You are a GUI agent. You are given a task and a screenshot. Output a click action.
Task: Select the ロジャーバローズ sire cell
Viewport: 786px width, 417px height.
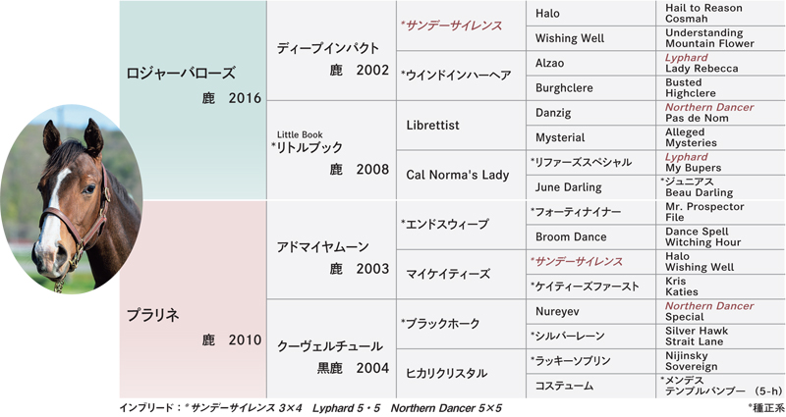(193, 100)
